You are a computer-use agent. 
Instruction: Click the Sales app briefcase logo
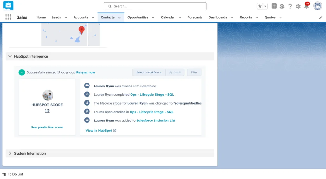(x=8, y=6)
